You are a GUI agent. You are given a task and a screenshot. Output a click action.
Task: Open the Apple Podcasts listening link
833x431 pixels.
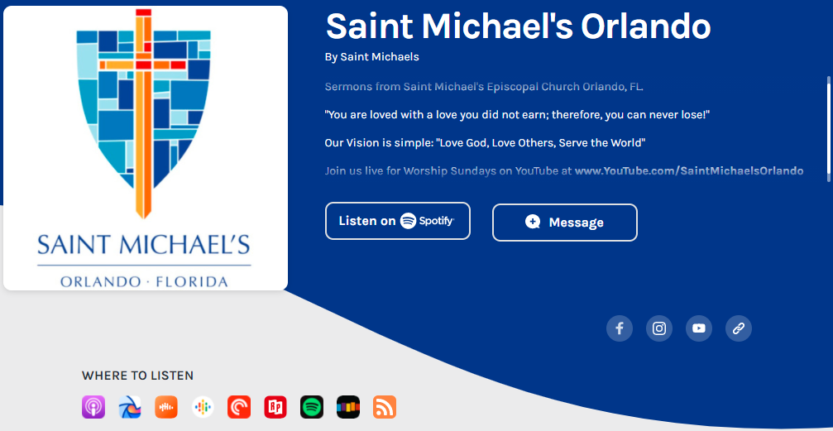pos(93,407)
